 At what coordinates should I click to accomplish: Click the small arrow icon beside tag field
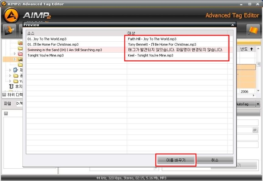click(x=255, y=130)
